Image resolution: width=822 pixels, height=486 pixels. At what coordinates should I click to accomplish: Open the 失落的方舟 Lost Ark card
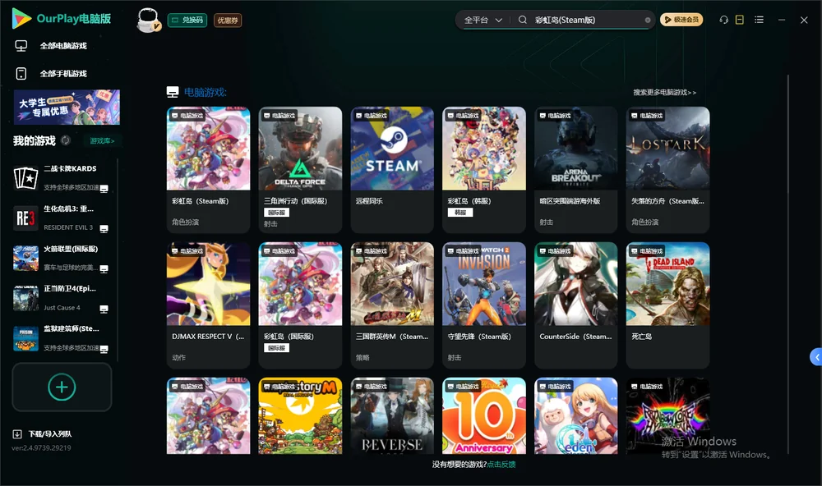pos(667,170)
